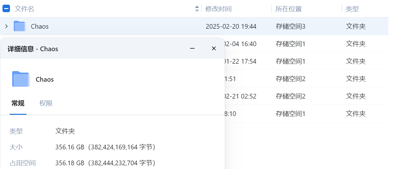Close the 详细信息 - Chaos dialog
The image size is (394, 169).
point(214,48)
